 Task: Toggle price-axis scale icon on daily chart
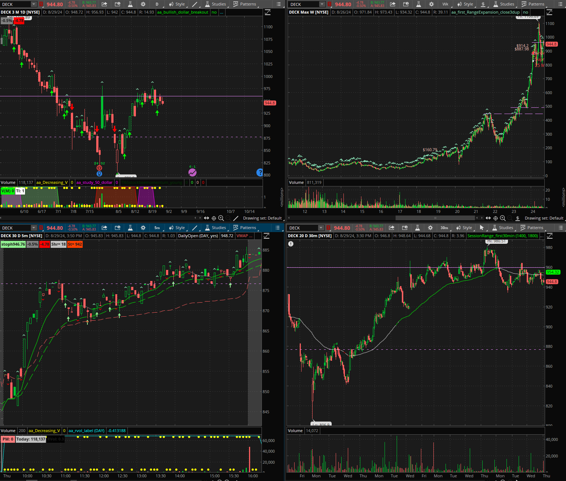[x=267, y=12]
